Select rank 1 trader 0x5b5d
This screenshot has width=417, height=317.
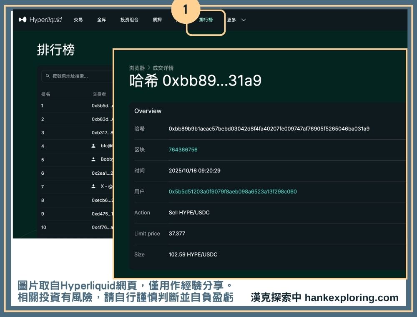(x=101, y=106)
